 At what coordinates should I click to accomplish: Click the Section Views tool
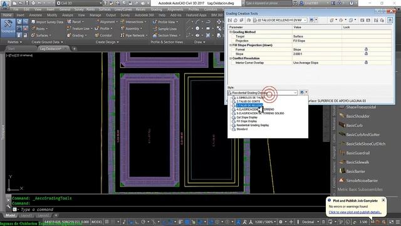pyautogui.click(x=167, y=35)
